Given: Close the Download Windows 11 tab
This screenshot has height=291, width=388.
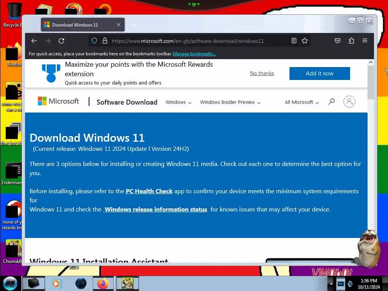Looking at the screenshot, I should coord(119,25).
